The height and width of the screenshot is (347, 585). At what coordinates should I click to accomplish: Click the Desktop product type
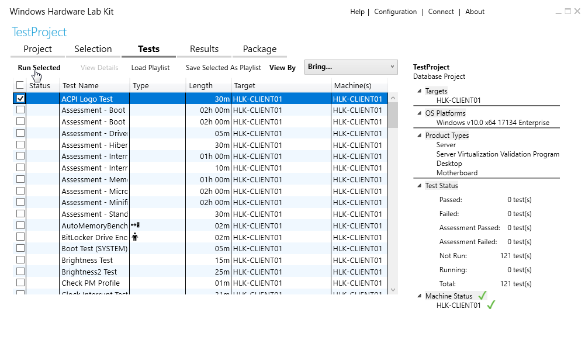pos(449,164)
